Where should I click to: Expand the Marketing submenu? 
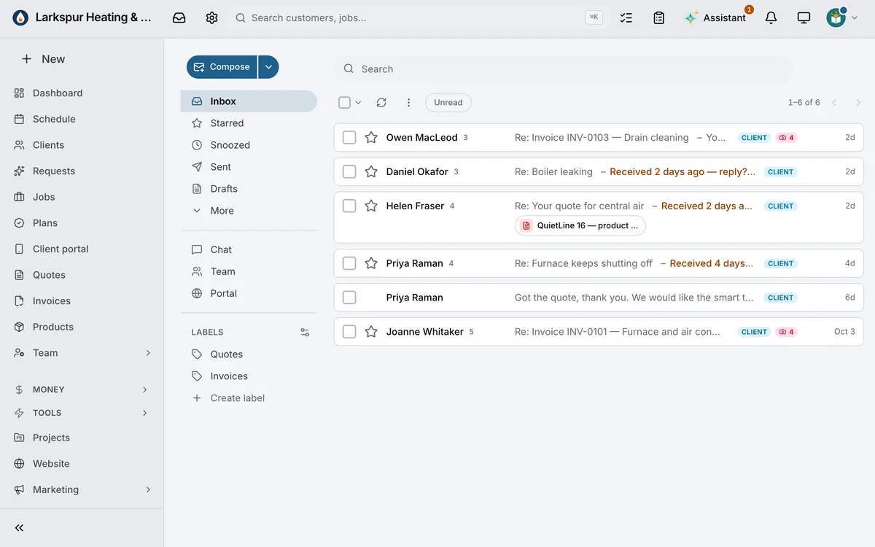click(148, 489)
